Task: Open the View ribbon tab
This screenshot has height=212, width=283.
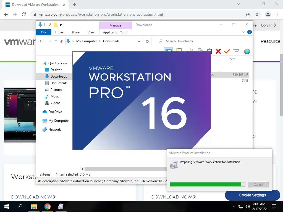Action: pyautogui.click(x=91, y=32)
